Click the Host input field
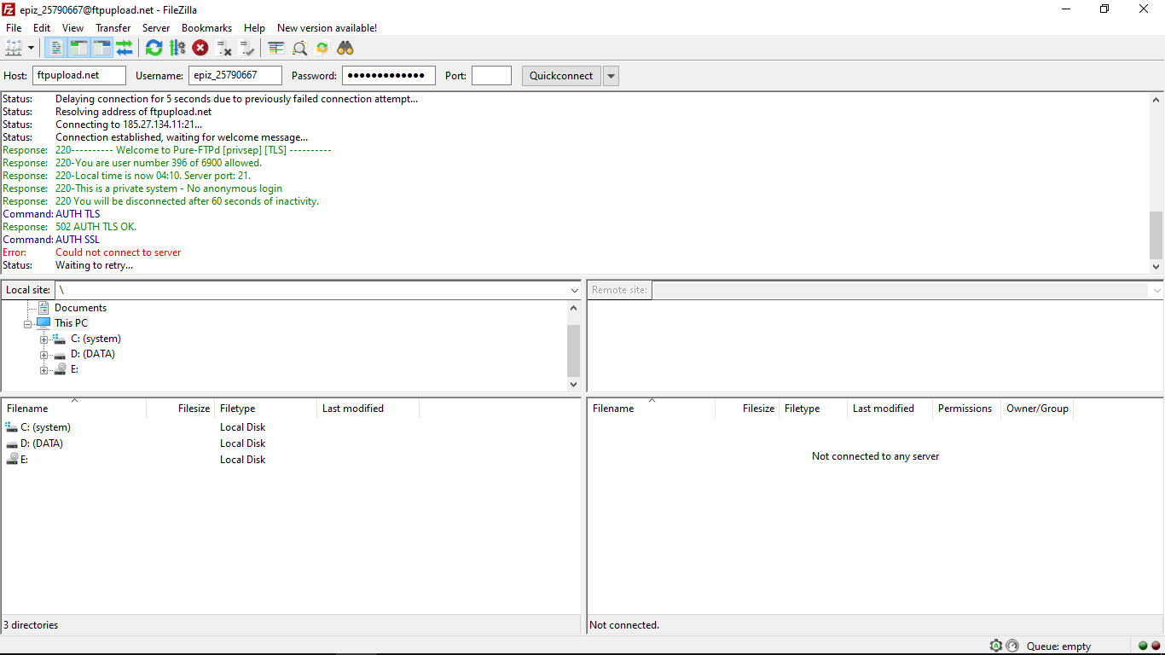 [x=79, y=76]
